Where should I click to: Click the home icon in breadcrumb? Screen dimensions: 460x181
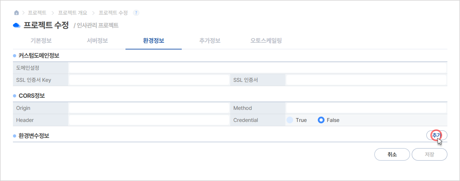17,13
